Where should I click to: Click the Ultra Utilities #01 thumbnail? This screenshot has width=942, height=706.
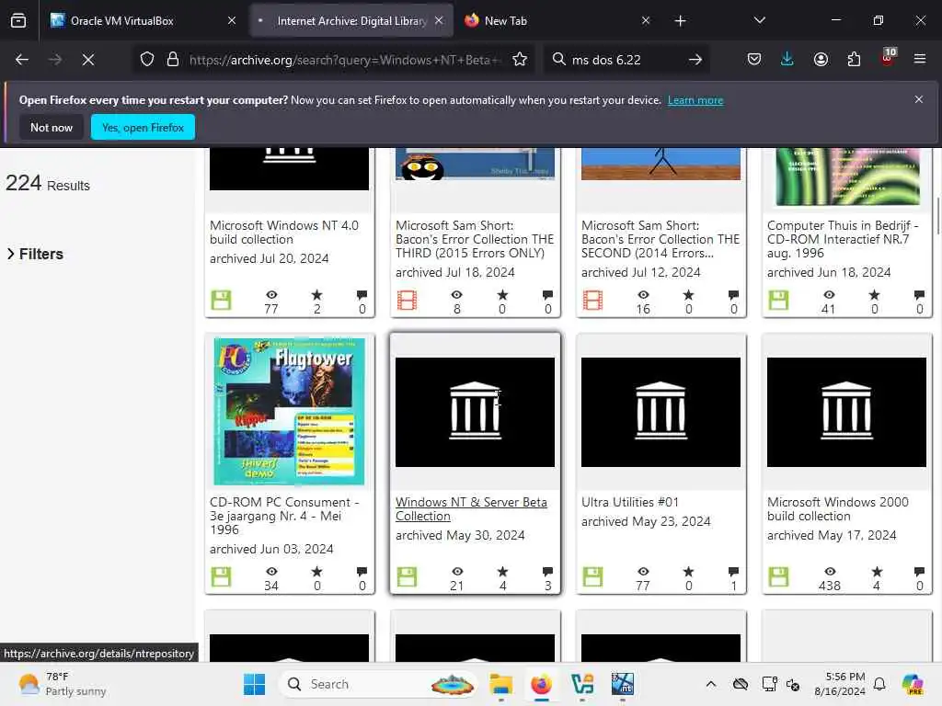[x=661, y=412]
